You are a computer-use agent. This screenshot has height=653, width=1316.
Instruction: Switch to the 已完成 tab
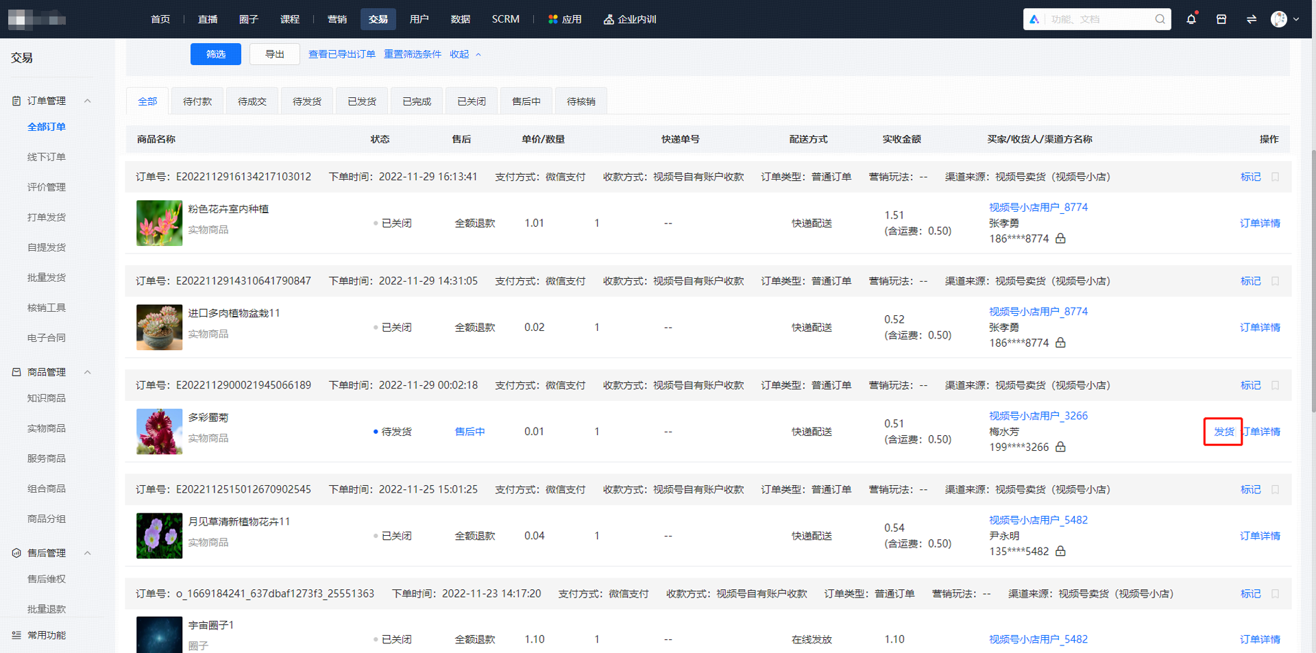point(417,101)
